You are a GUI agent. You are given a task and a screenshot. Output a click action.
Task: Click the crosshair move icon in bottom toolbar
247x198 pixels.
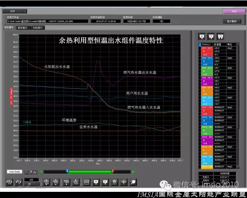coord(123,182)
